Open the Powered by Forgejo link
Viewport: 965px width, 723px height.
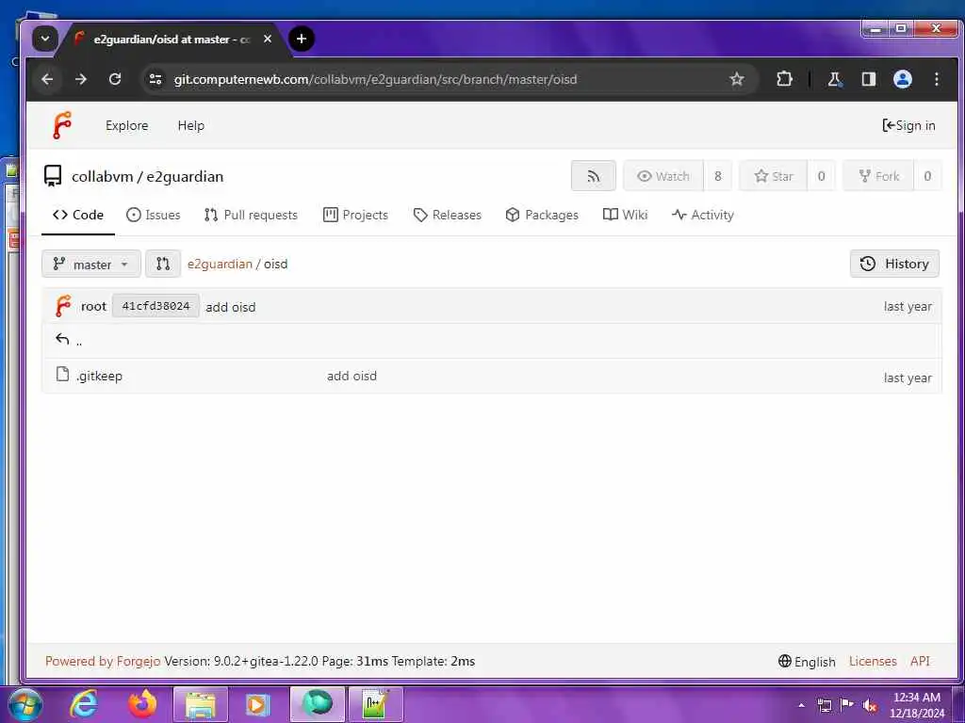pos(103,662)
